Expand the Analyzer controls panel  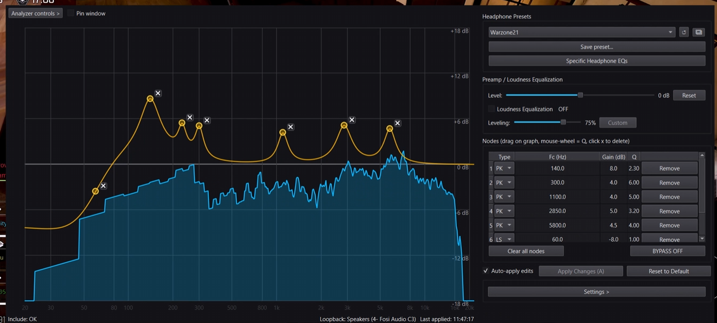pyautogui.click(x=35, y=13)
